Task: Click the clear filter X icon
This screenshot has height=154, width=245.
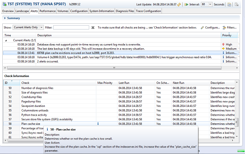Action: click(93, 28)
